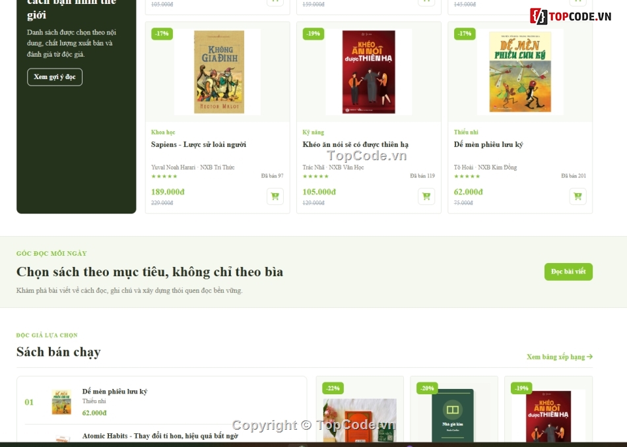Click Khéo ăn nói price 105.000đ
The width and height of the screenshot is (627, 447).
[x=319, y=192]
